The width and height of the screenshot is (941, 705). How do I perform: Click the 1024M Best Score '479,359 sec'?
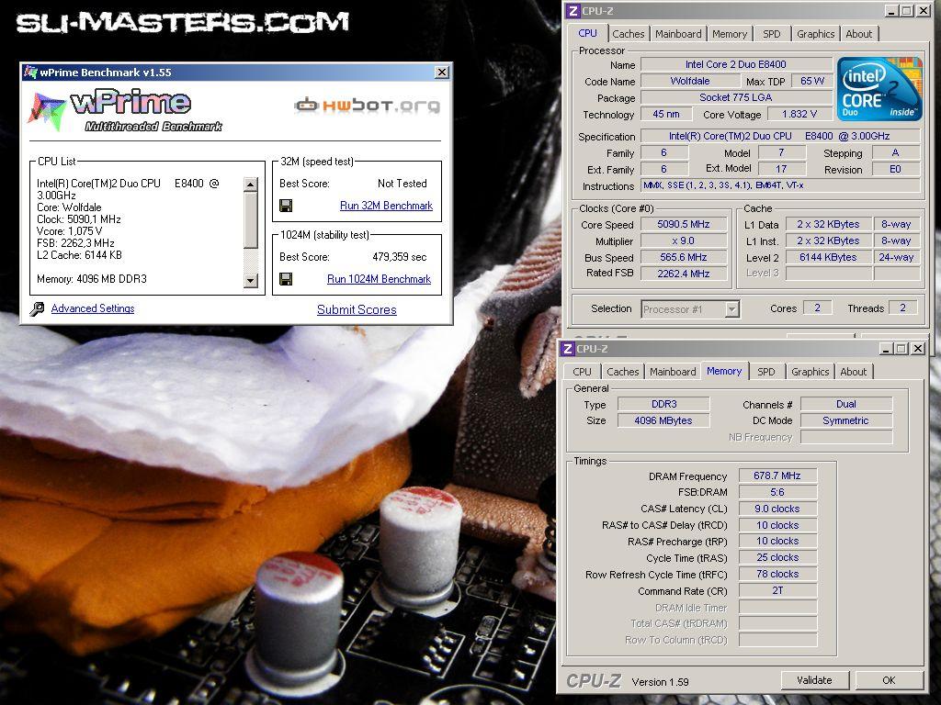[x=399, y=257]
